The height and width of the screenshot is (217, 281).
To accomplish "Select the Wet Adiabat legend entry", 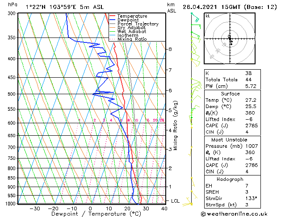I will click(127, 32).
